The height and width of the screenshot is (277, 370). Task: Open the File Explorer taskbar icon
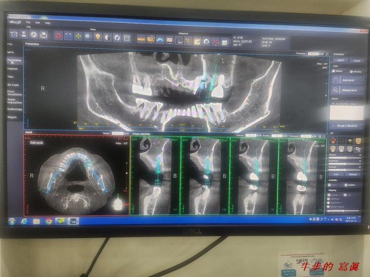(36, 221)
